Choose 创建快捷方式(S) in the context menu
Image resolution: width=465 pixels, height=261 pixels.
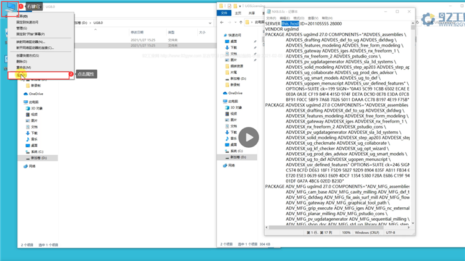point(27,55)
